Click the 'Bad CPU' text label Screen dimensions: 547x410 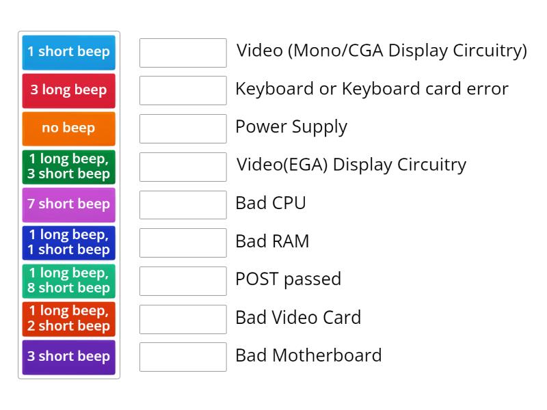(x=271, y=203)
